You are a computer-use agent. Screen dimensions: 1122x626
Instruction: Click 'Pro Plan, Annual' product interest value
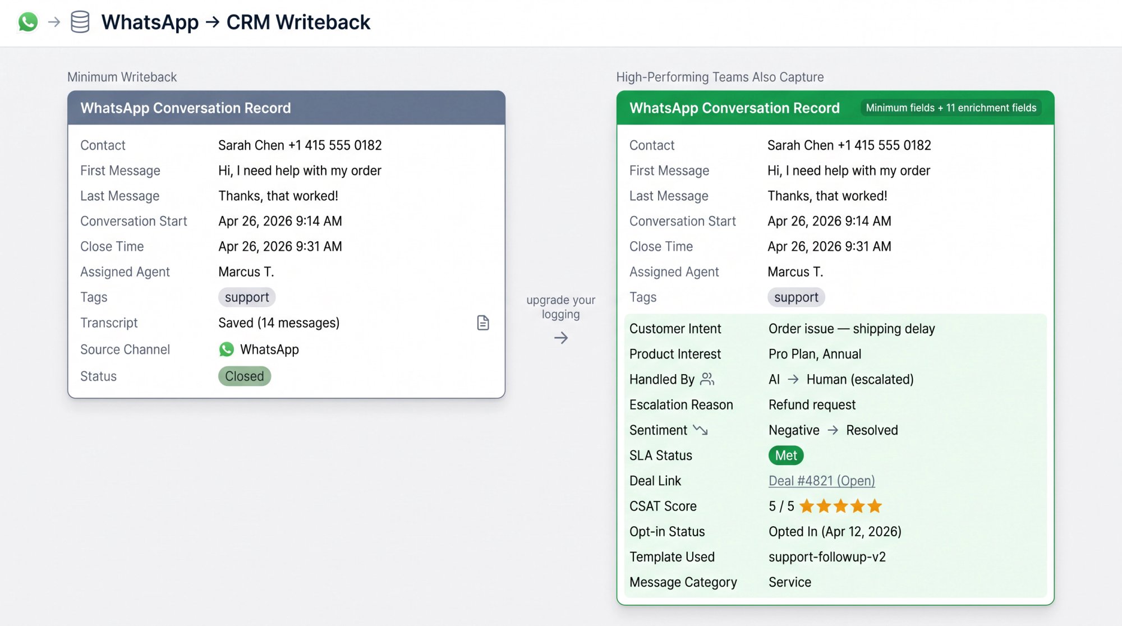pos(815,354)
